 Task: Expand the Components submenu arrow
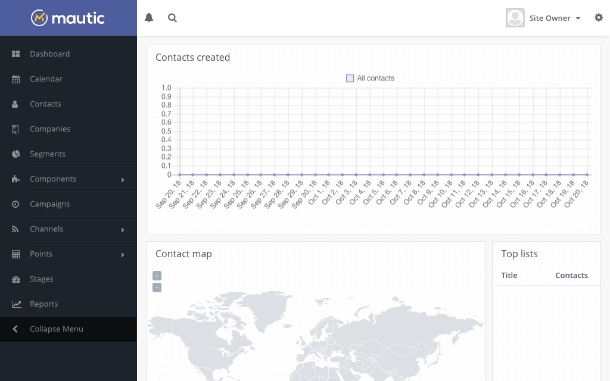123,179
